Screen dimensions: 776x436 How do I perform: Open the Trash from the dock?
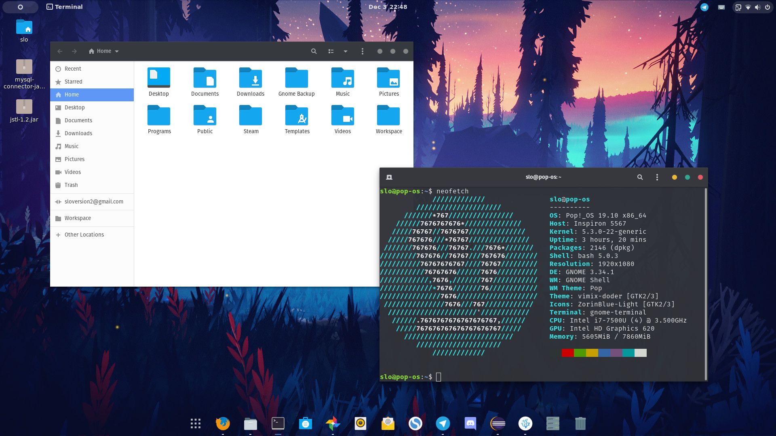pyautogui.click(x=580, y=424)
